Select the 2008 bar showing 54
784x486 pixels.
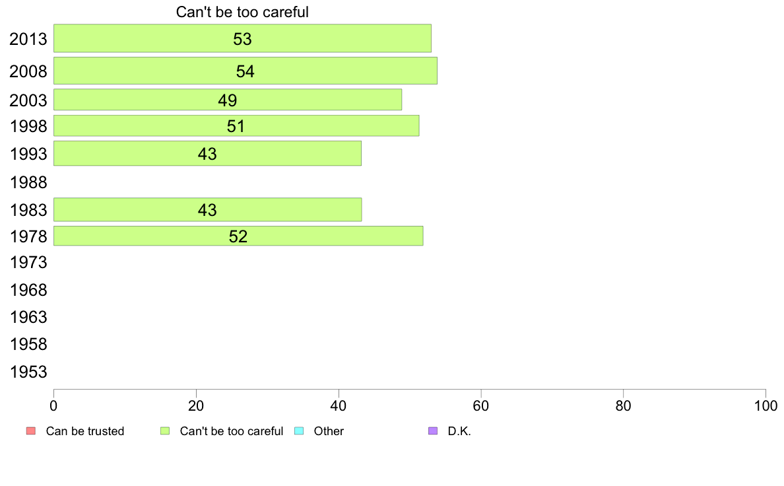(245, 71)
